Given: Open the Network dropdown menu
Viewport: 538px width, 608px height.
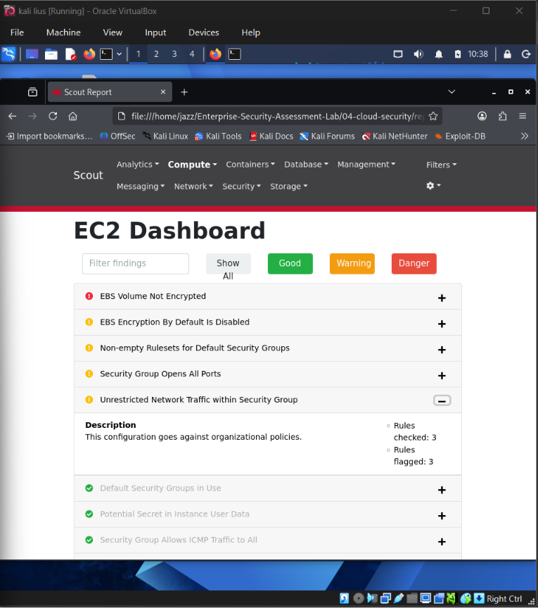Looking at the screenshot, I should 193,186.
